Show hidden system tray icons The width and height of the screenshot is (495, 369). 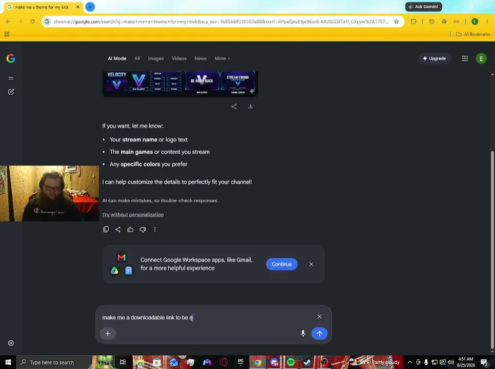[410, 362]
